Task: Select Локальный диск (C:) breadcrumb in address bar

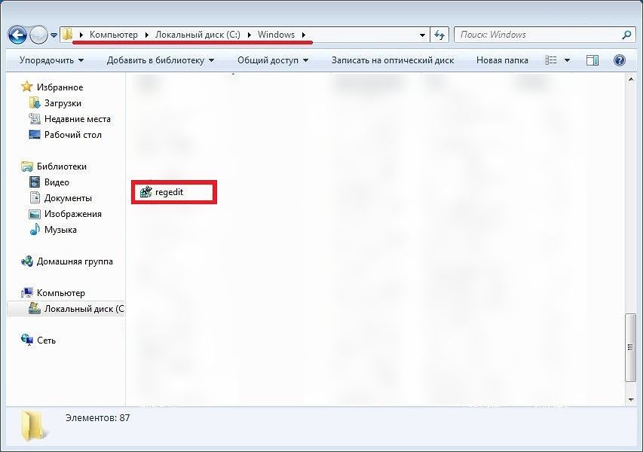Action: (197, 35)
